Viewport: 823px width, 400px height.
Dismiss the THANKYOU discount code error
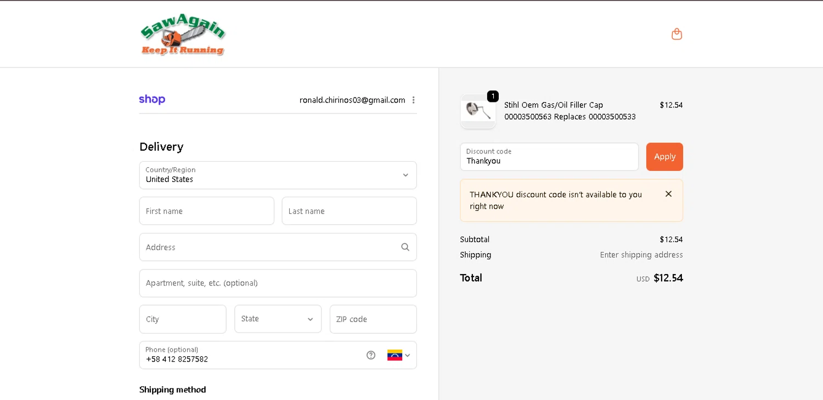[668, 194]
